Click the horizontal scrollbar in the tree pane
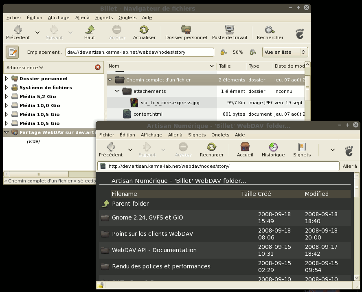Viewport: 362px width, 292px height. tap(39, 174)
